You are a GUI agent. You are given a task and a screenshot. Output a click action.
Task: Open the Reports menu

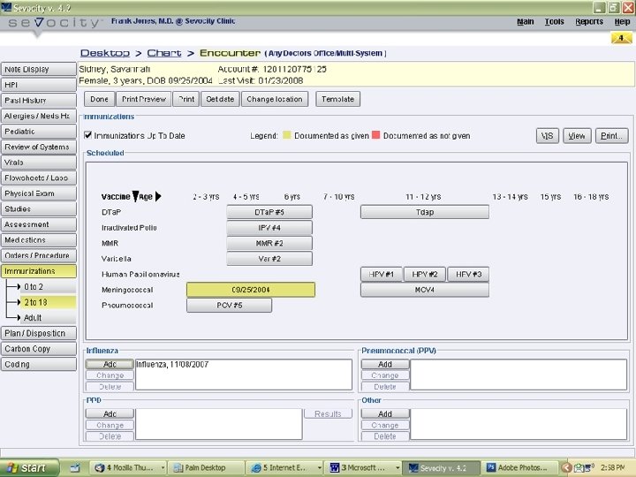(589, 21)
